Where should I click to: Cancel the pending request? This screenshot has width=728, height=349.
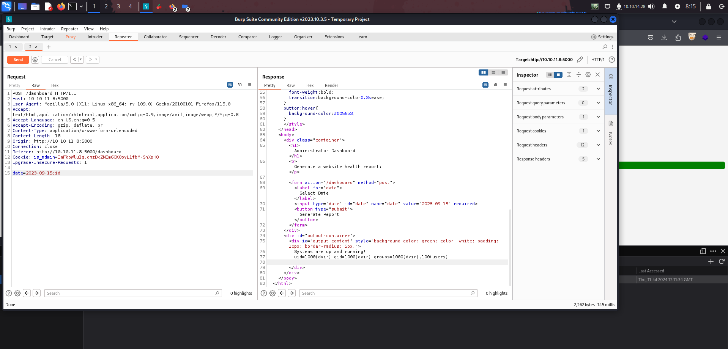pos(55,60)
